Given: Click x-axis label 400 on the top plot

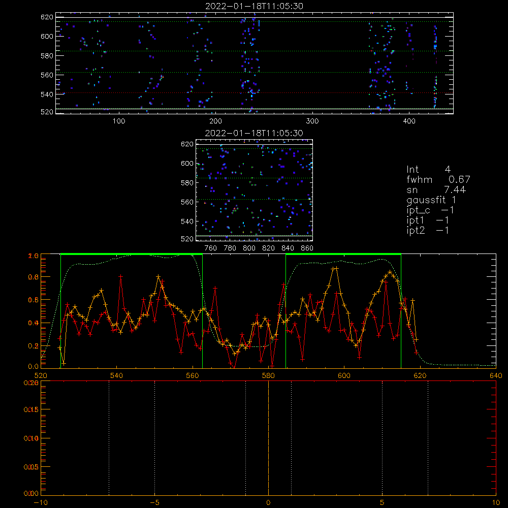Looking at the screenshot, I should [x=409, y=121].
